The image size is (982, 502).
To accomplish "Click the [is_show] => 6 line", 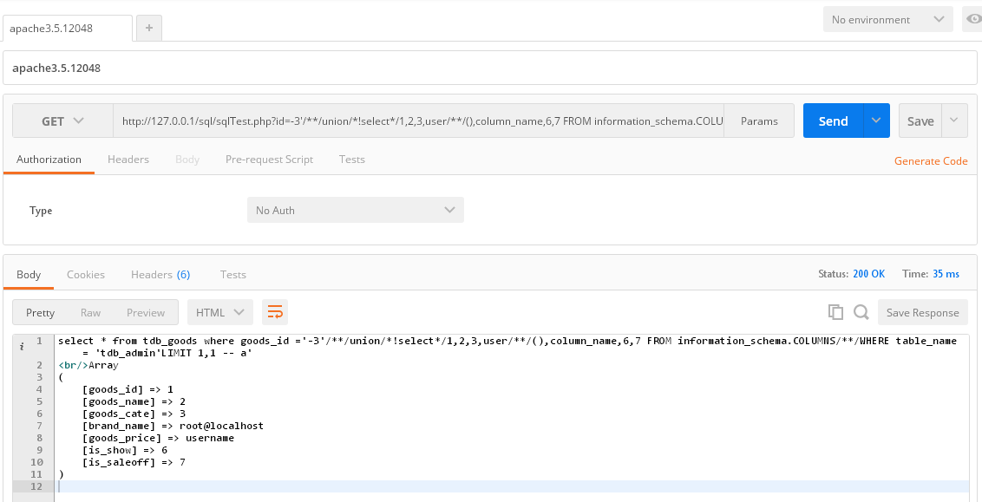I will [x=125, y=450].
